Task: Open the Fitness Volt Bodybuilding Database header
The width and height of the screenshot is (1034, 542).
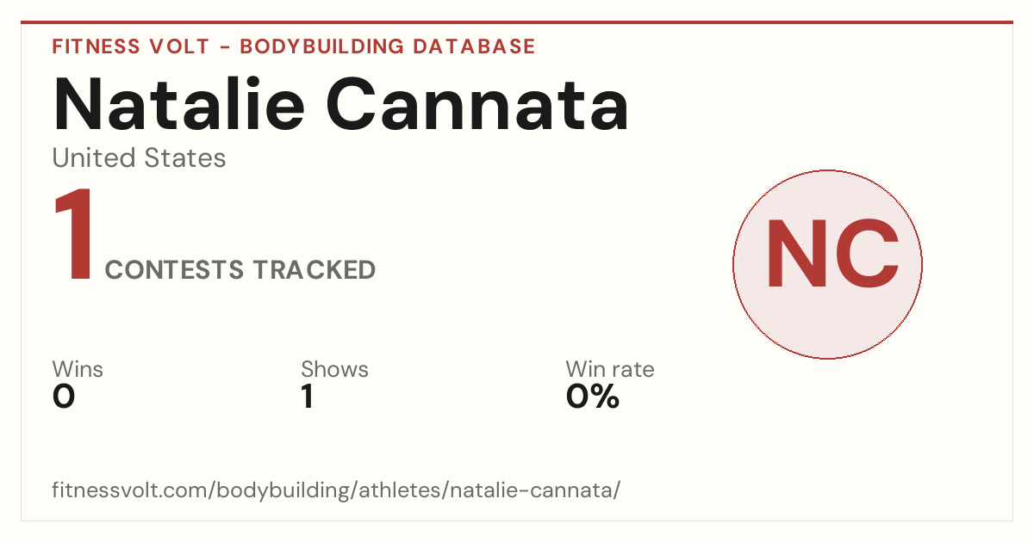Action: pos(294,46)
